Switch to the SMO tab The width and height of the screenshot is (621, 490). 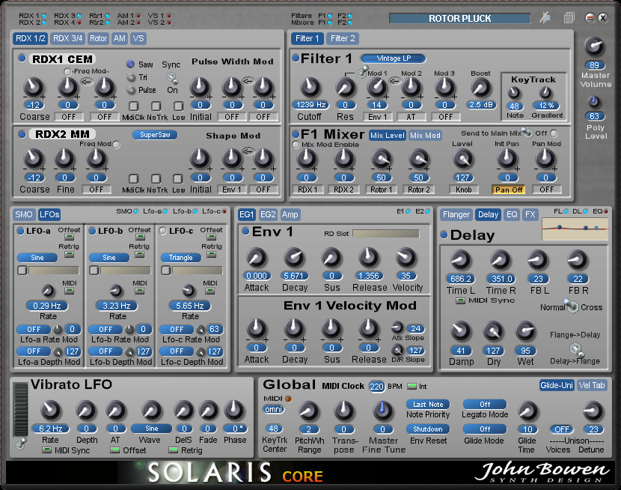24,214
